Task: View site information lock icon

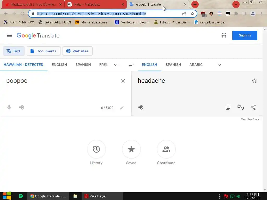Action: pos(33,14)
